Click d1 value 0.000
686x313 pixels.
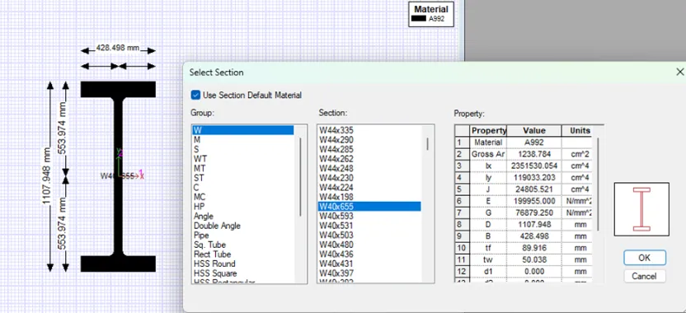point(533,272)
